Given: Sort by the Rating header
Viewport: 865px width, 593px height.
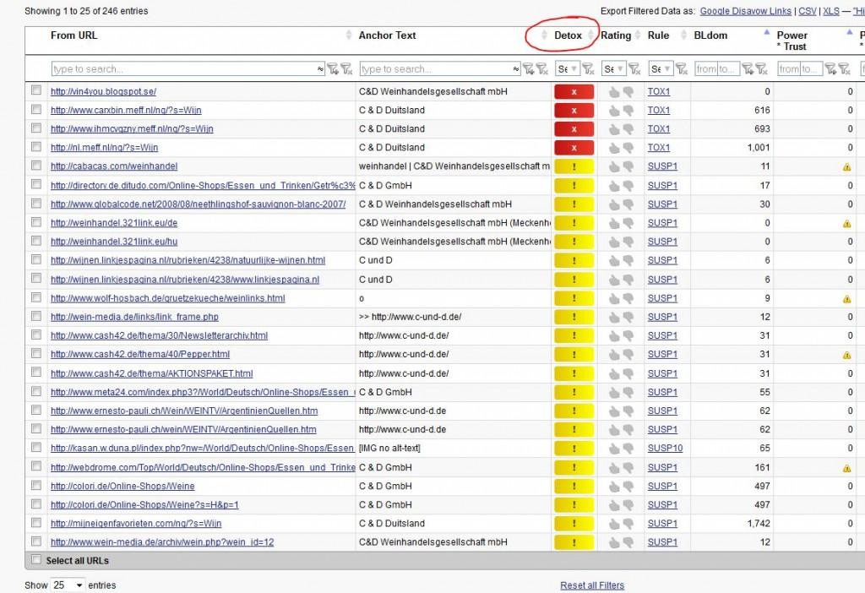Looking at the screenshot, I should pyautogui.click(x=616, y=35).
